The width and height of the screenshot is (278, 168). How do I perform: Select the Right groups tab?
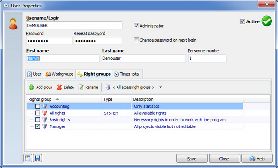[x=94, y=74]
